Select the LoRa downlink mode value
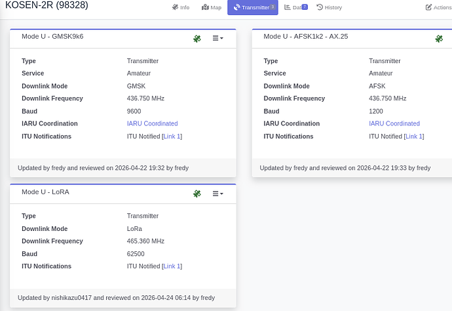Viewport: 452px width, 311px height. (134, 229)
